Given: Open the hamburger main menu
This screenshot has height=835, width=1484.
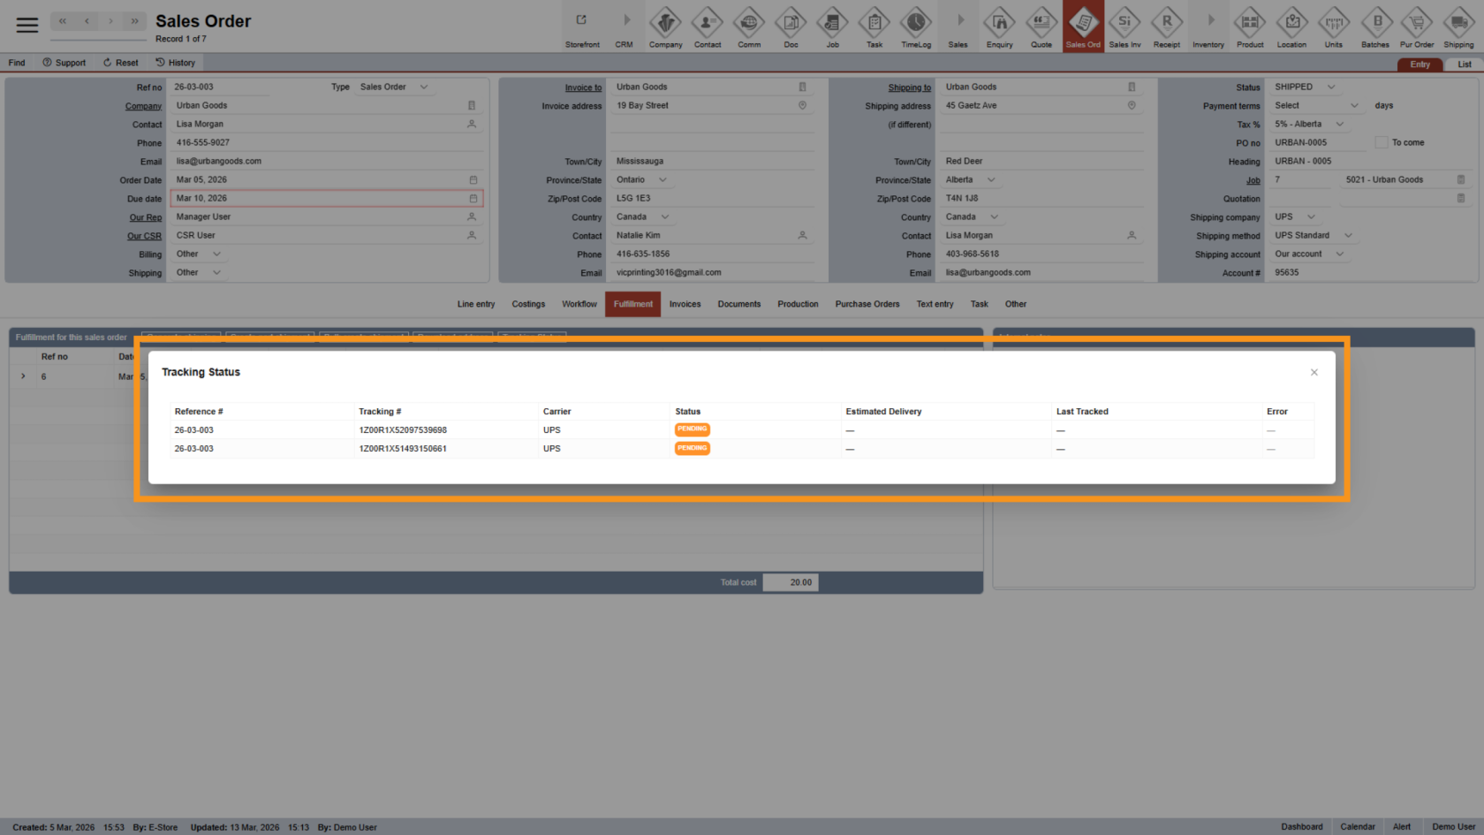Looking at the screenshot, I should coord(27,25).
